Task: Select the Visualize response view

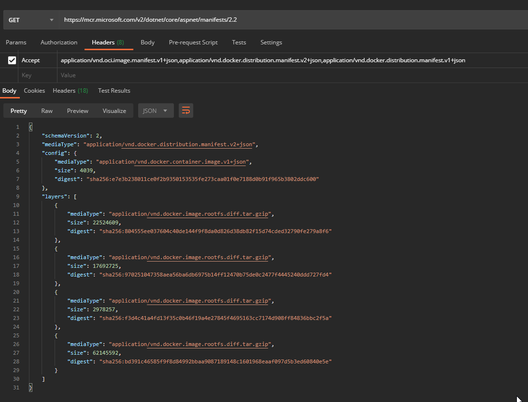Action: [x=114, y=111]
